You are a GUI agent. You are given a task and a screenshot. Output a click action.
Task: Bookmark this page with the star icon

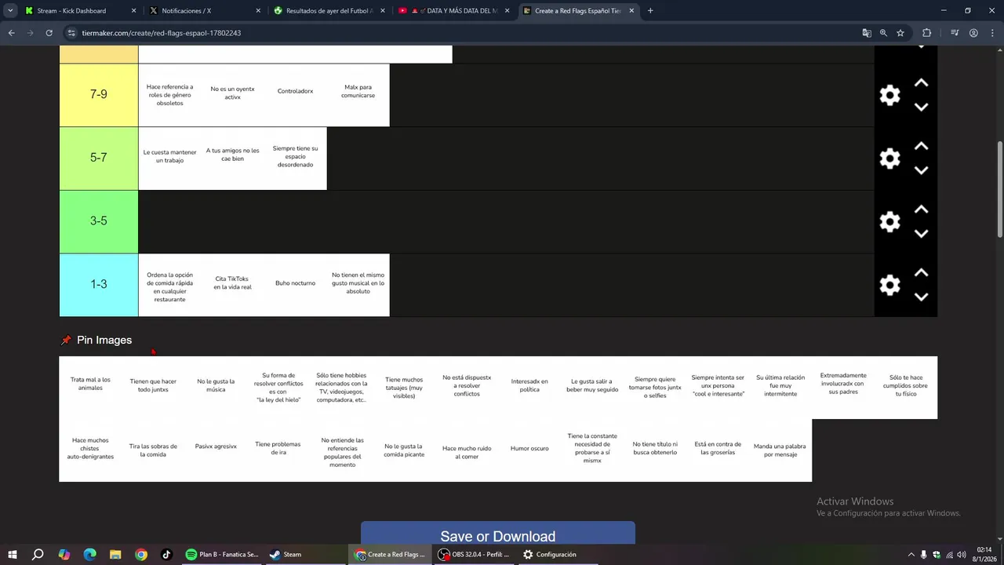point(900,33)
